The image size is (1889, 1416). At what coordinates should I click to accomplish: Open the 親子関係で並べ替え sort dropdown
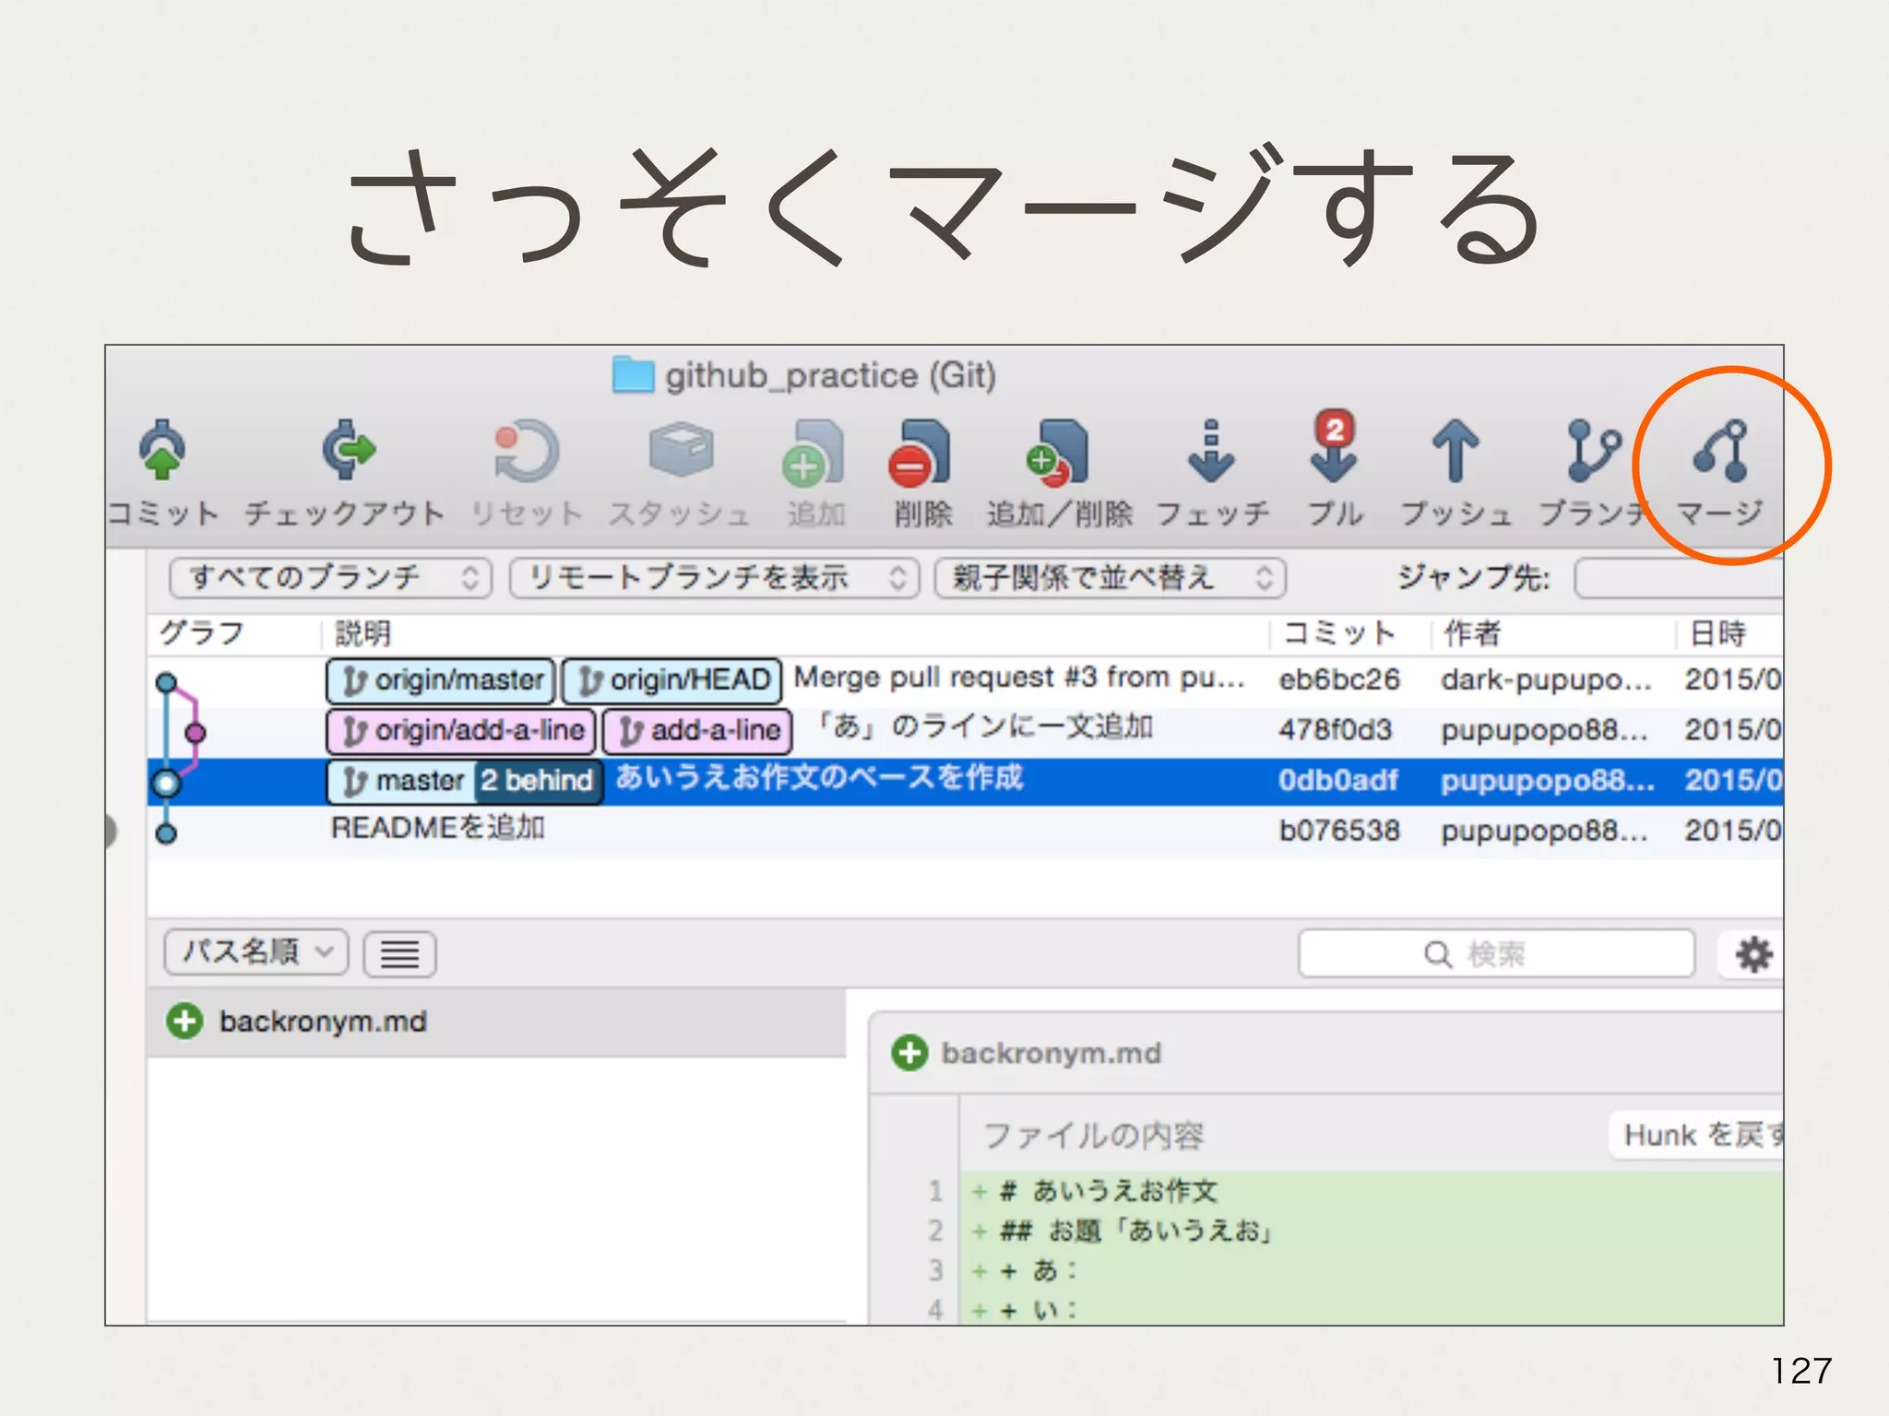click(x=1110, y=578)
